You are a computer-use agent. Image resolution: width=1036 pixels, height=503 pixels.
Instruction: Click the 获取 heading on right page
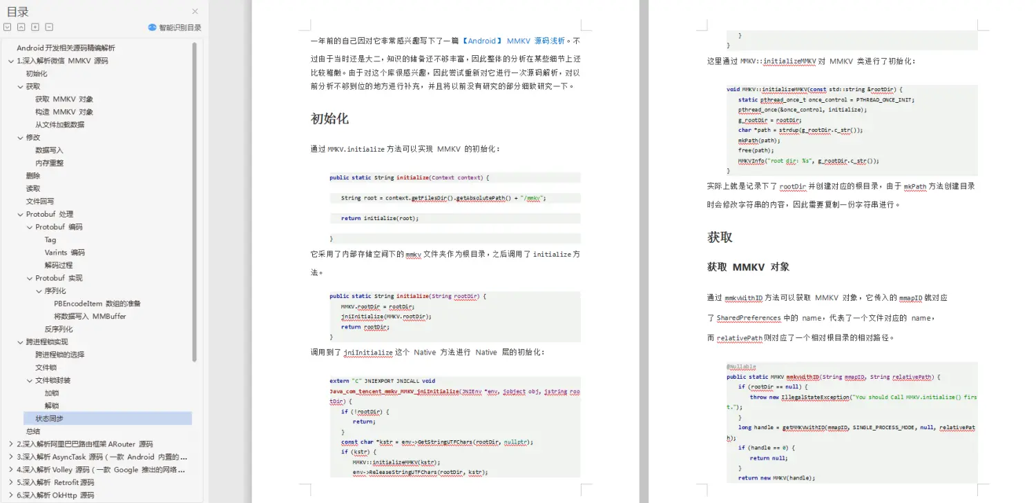pyautogui.click(x=720, y=237)
